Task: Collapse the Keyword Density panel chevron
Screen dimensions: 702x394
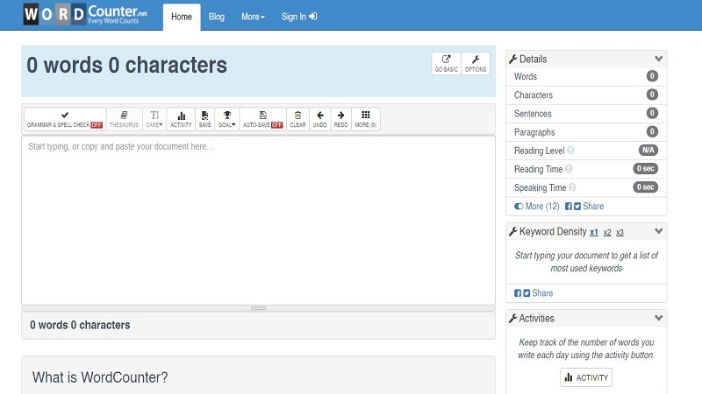Action: click(658, 231)
